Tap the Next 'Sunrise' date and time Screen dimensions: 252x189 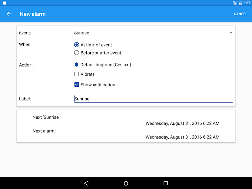coord(182,123)
